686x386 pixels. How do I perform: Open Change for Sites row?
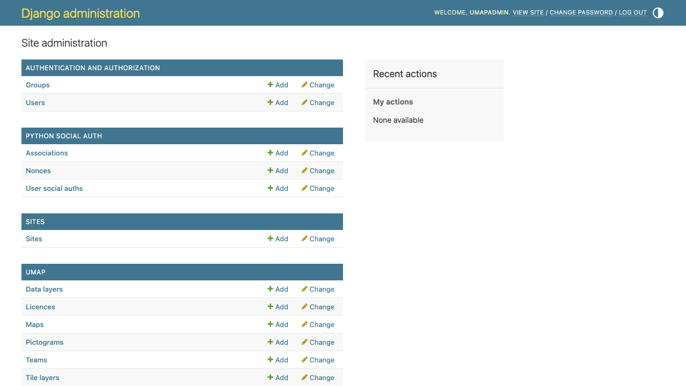(318, 239)
